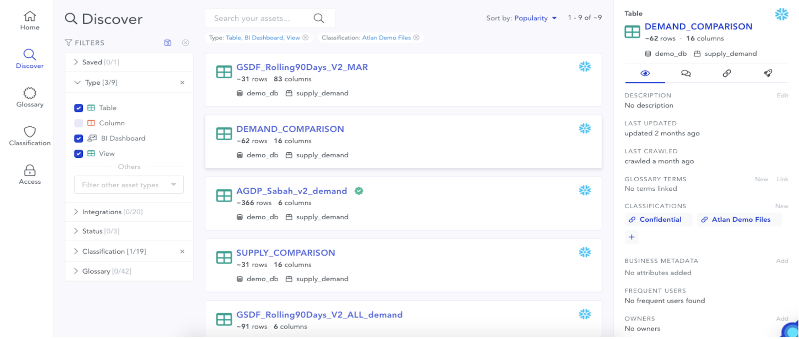
Task: Clear the Classification filter section X
Action: pyautogui.click(x=182, y=252)
